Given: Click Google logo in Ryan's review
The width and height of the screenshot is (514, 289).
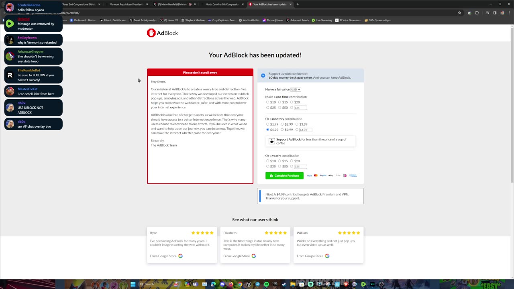Looking at the screenshot, I should 180,256.
